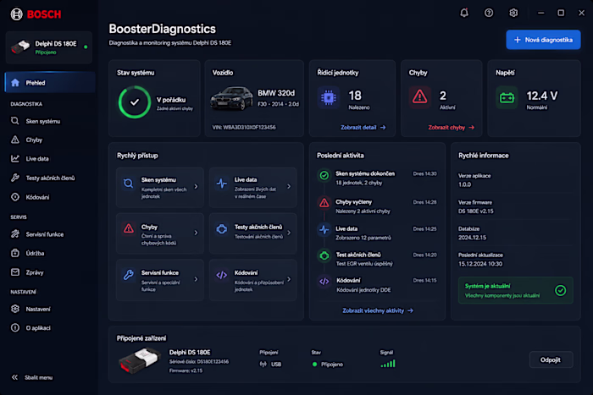Click the Řídicí jednotky chip icon

point(329,98)
